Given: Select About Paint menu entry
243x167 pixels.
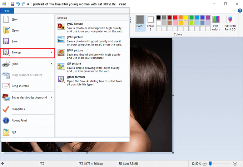Looking at the screenshot, I should (28, 120).
